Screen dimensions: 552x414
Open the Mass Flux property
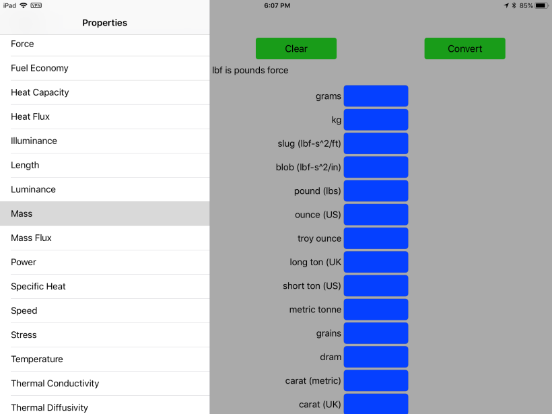tap(104, 238)
